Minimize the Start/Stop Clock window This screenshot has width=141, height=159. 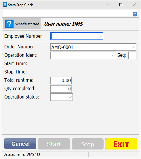[108, 5]
